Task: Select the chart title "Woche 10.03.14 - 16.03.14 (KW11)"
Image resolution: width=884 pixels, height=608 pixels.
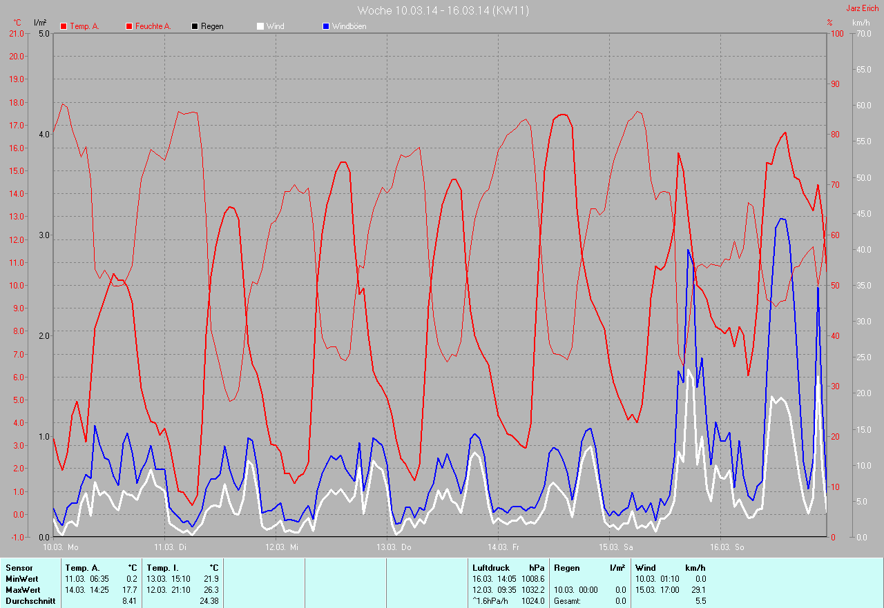Action: [x=443, y=10]
